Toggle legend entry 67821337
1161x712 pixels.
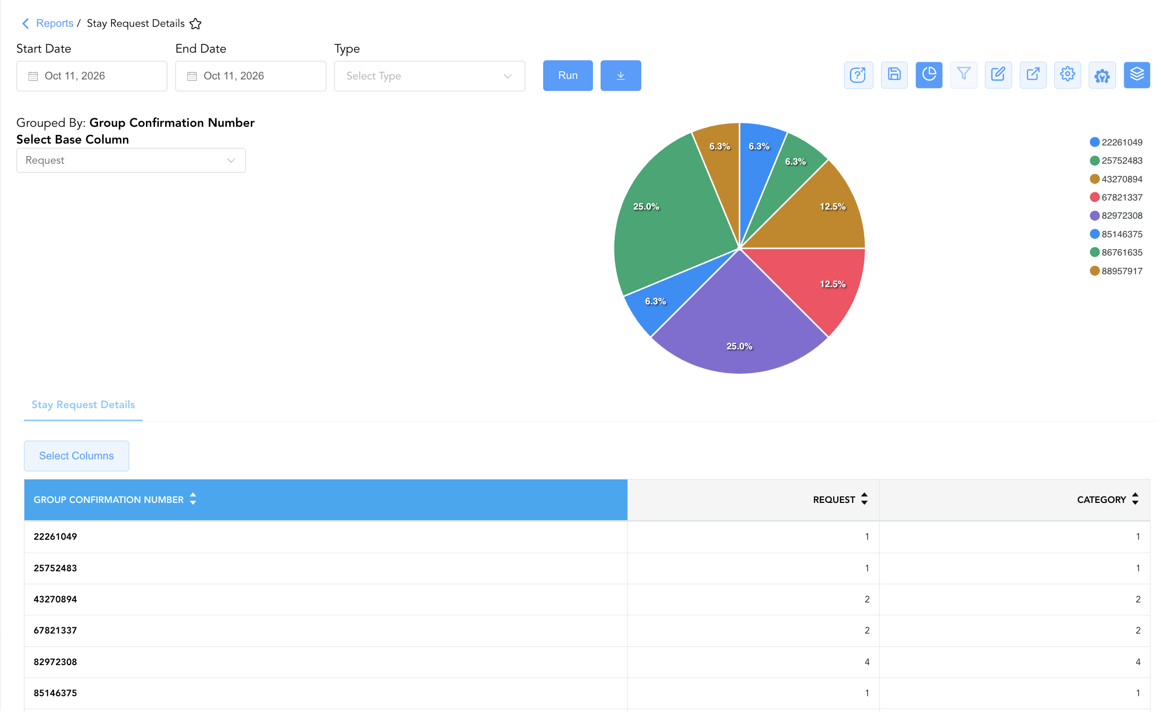click(1116, 197)
